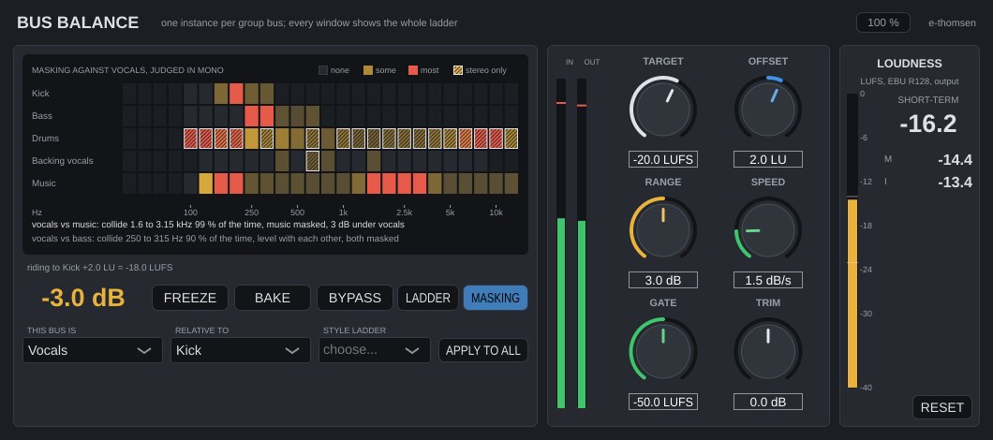993x440 pixels.
Task: Click the IN level meter
Action: click(x=561, y=243)
